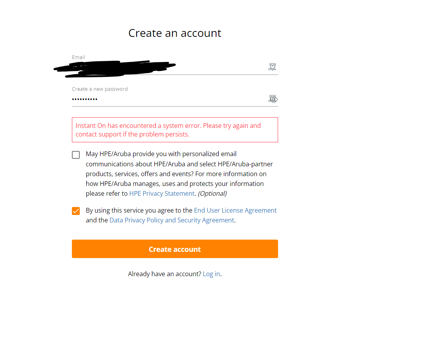Follow the Log in link
Screen dimensions: 423x346
click(x=211, y=274)
